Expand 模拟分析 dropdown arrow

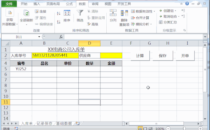click(151, 24)
